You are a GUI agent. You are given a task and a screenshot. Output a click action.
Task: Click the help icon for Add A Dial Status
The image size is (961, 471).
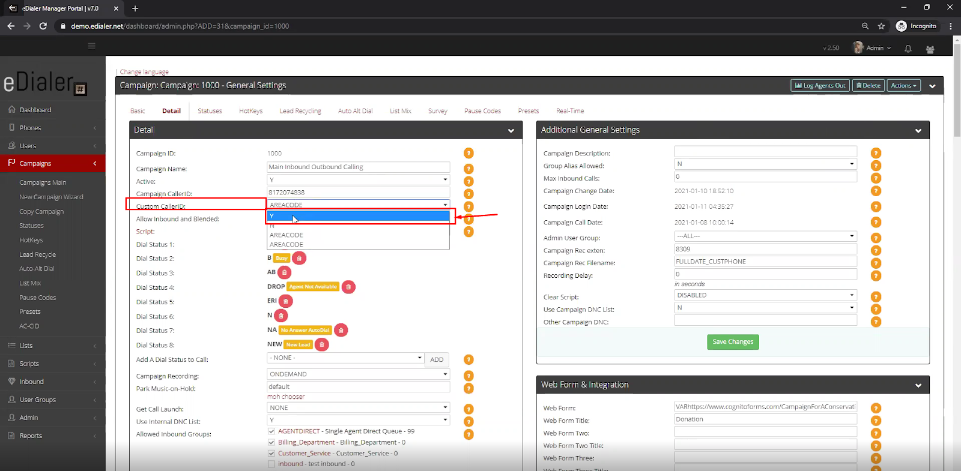[468, 359]
